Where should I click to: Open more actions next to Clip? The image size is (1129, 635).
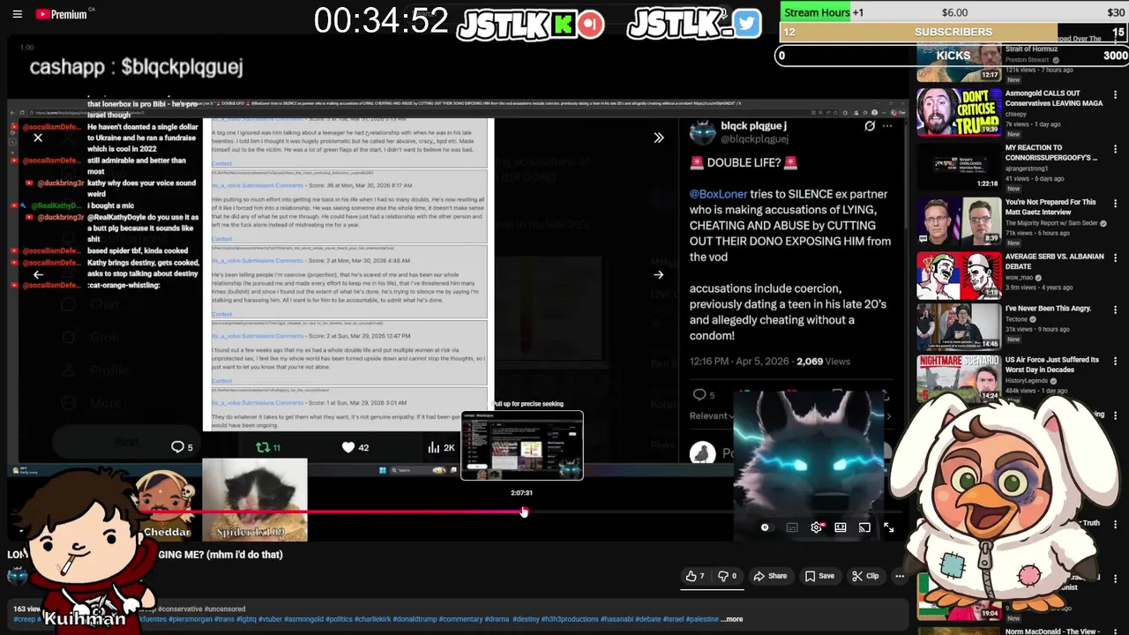click(900, 576)
